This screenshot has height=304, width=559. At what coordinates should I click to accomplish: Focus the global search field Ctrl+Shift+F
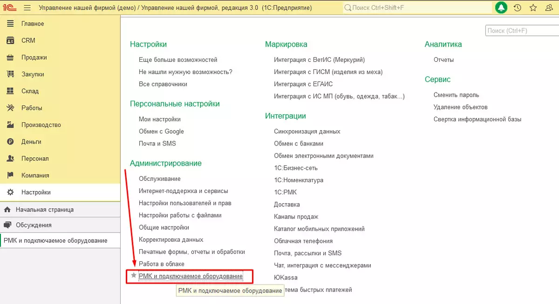click(x=417, y=8)
